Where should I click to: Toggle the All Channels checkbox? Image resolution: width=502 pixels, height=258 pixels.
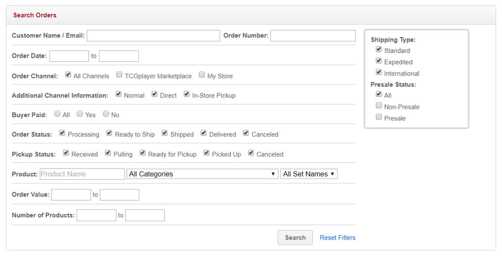click(68, 75)
